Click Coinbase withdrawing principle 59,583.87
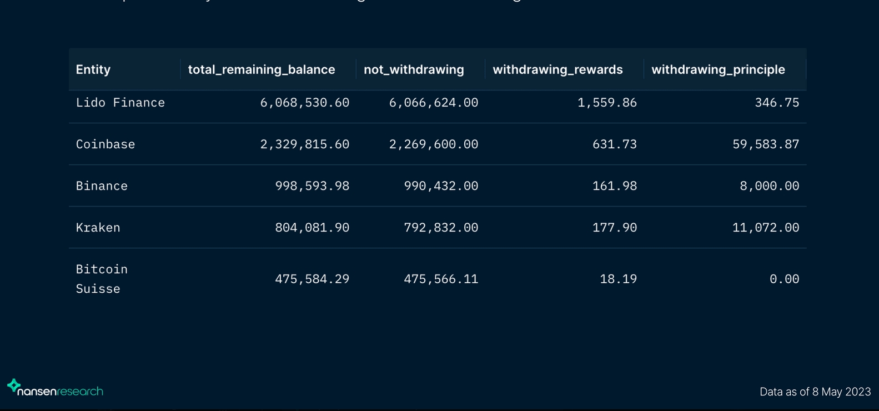879x411 pixels. tap(766, 144)
